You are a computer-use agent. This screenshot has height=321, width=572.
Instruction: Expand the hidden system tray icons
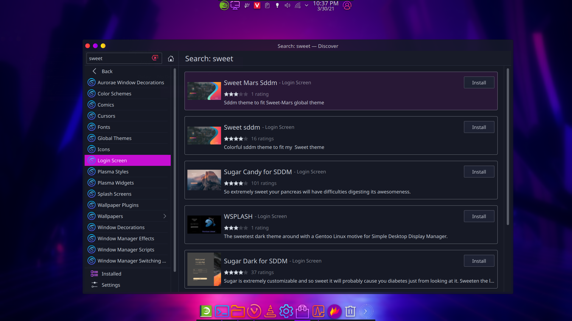tap(307, 5)
